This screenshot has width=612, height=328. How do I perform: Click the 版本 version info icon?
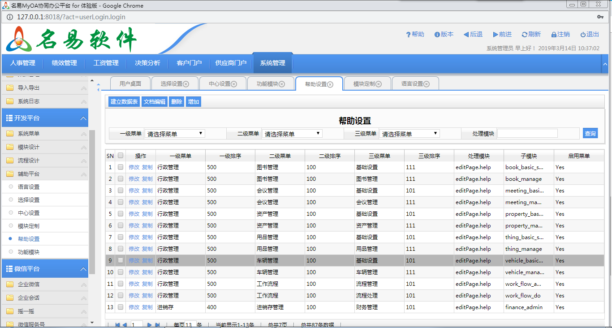tap(437, 35)
